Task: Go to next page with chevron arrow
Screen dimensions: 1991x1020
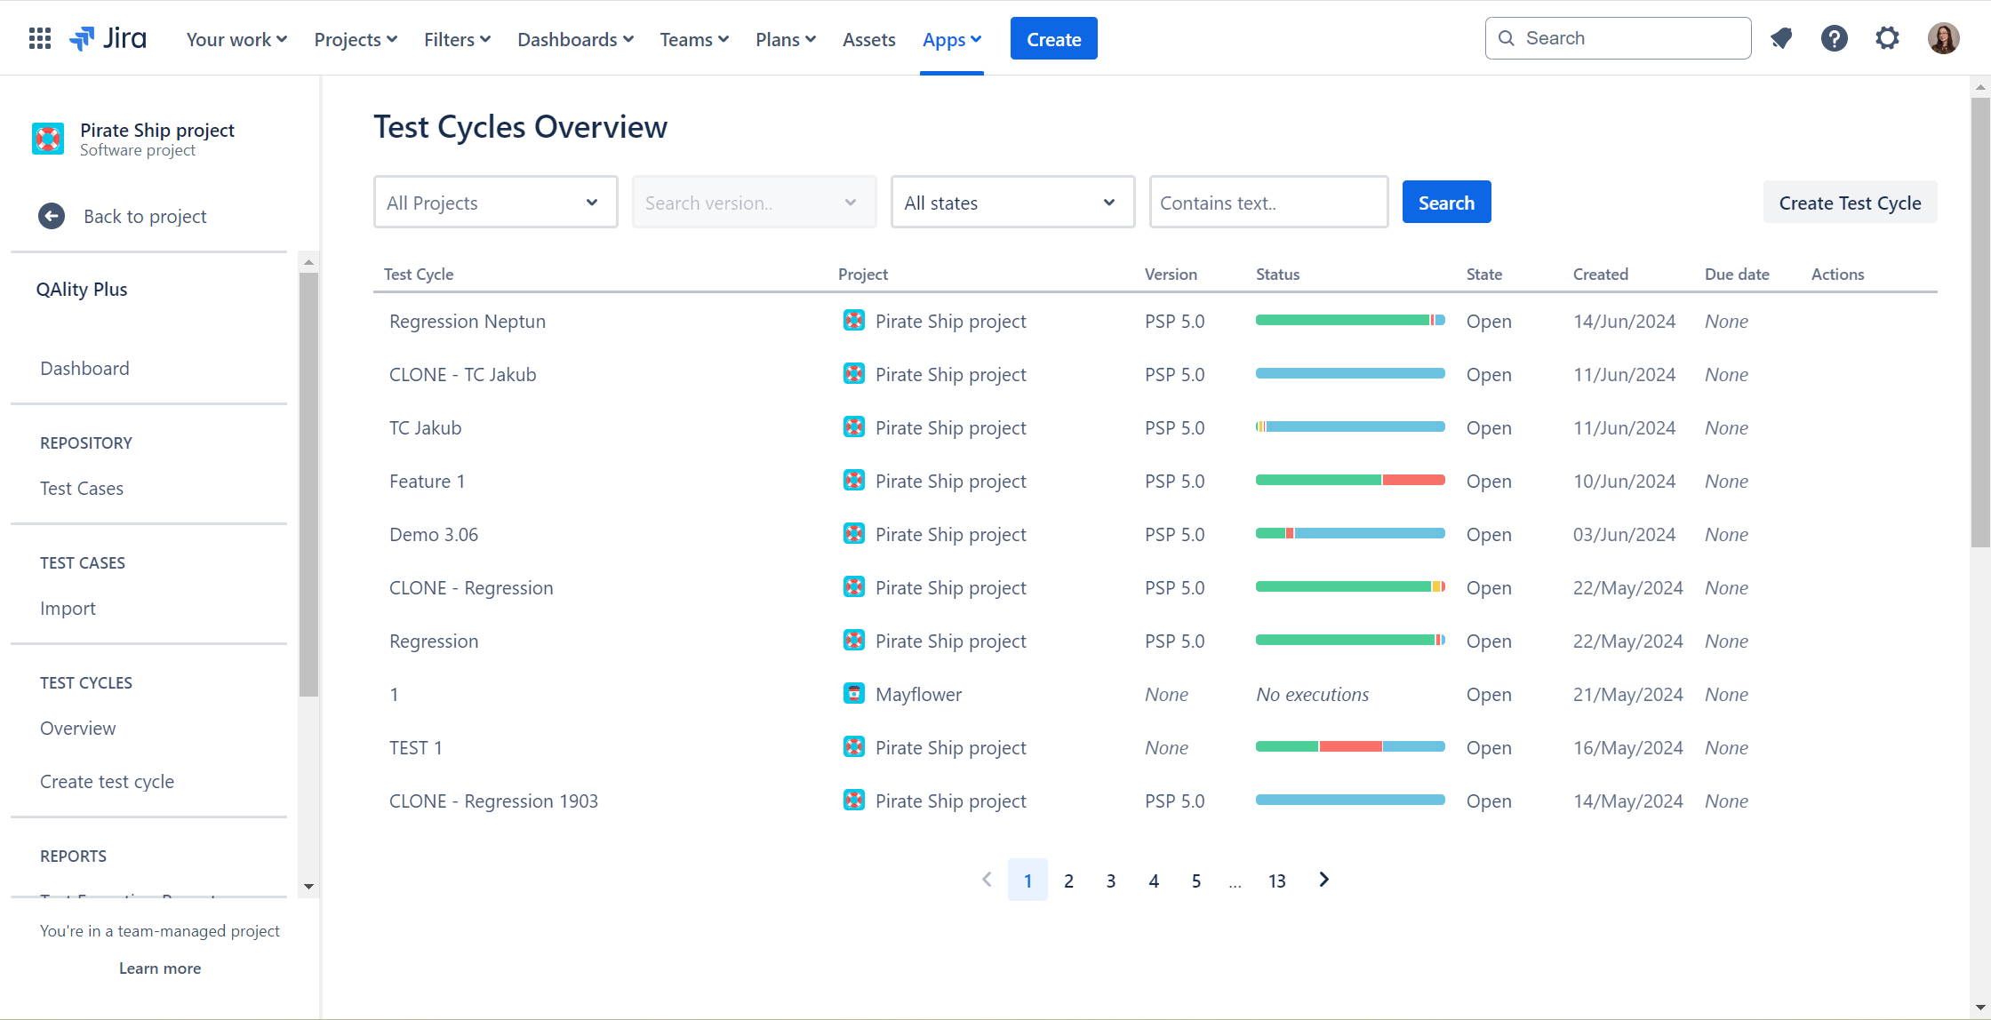Action: point(1323,880)
